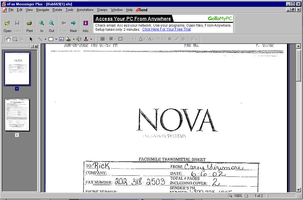Click the vertical scrollbar down arrow
The height and width of the screenshot is (200, 303).
[298, 190]
